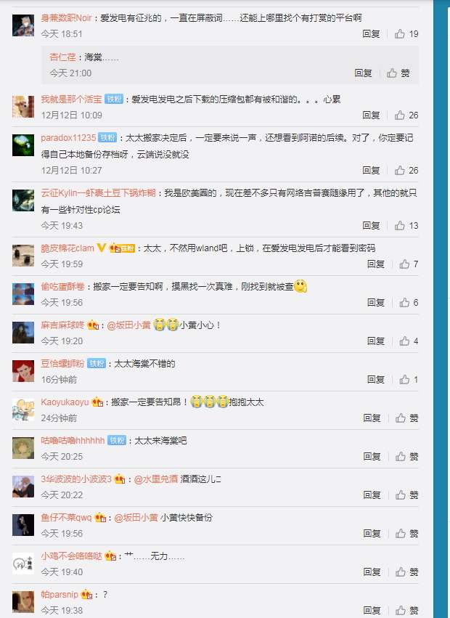Click the yellow V verified badge of 脆皮棉花clam
Image resolution: width=450 pixels, height=618 pixels.
102,248
